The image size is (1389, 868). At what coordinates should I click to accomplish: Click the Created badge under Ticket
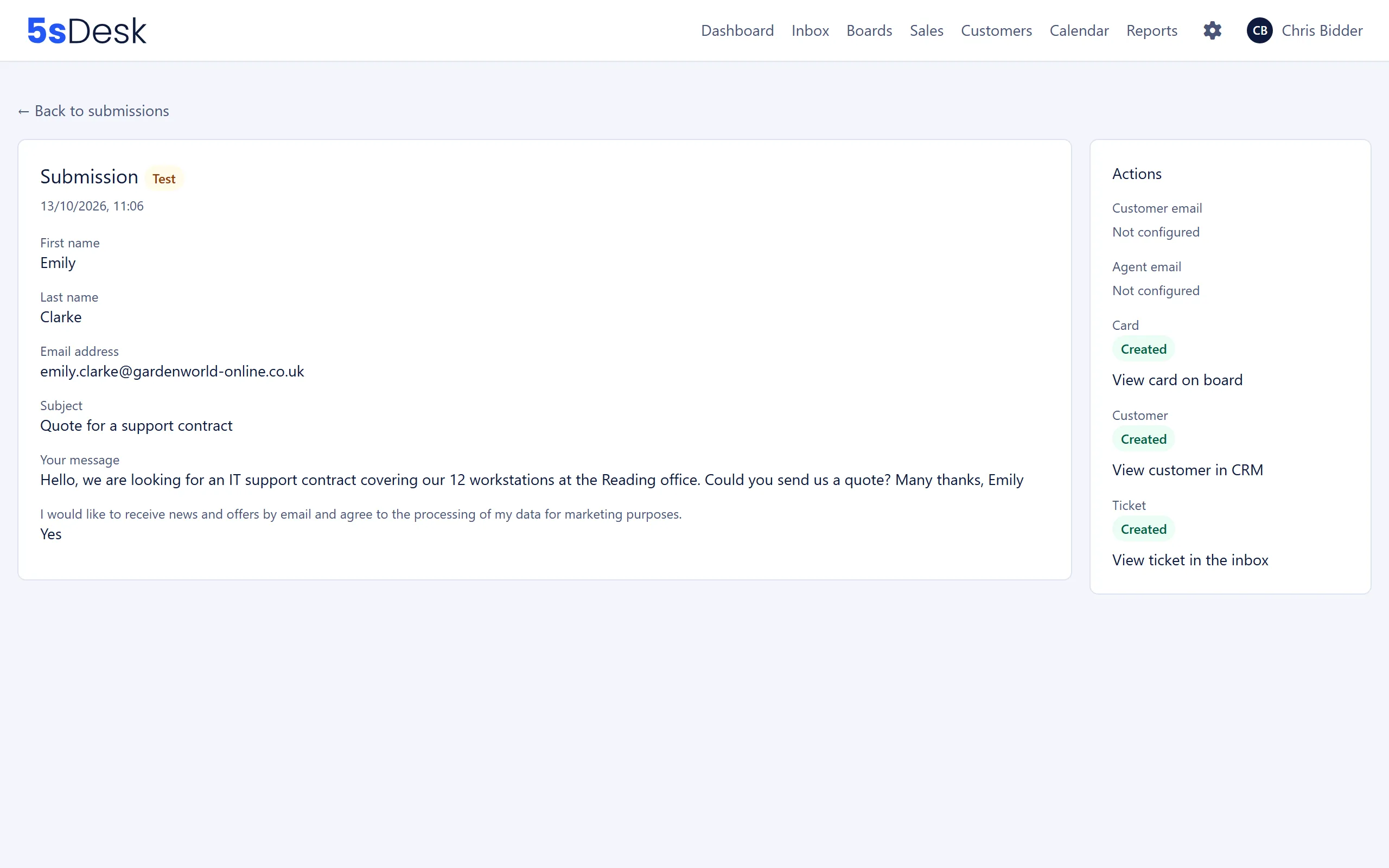1143,529
